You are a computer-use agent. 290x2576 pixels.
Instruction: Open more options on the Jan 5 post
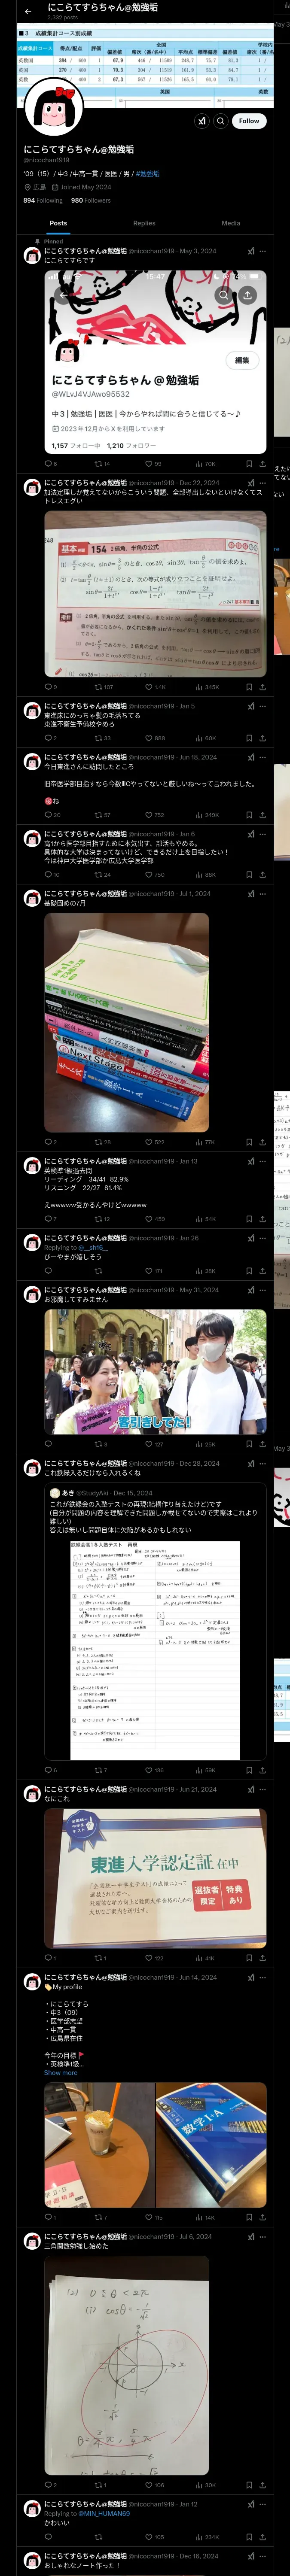click(263, 706)
